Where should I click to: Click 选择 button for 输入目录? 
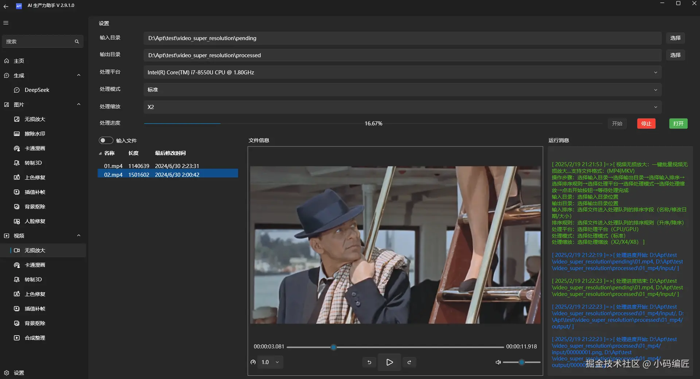[676, 38]
